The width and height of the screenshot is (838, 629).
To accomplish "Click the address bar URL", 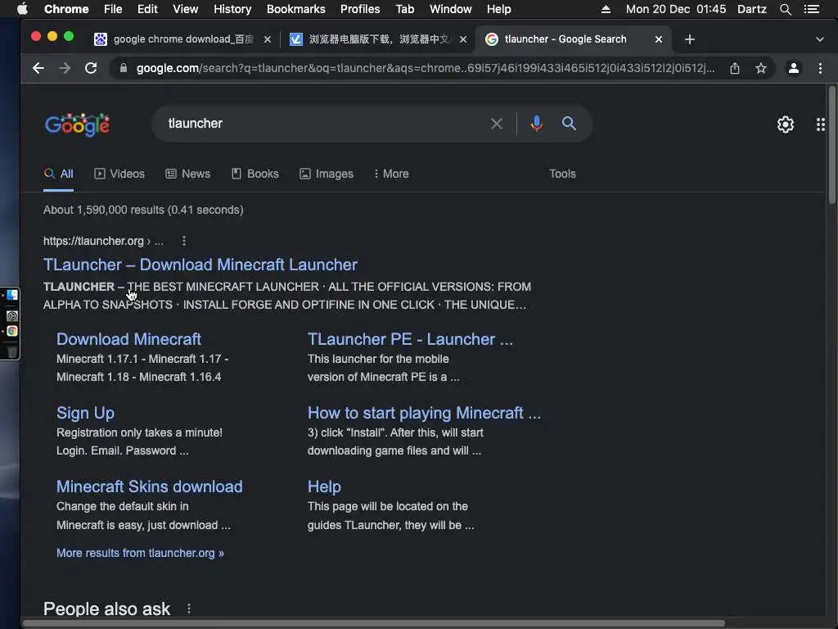I will [x=425, y=69].
